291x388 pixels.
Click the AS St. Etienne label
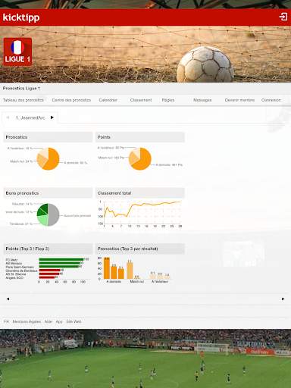pyautogui.click(x=16, y=274)
